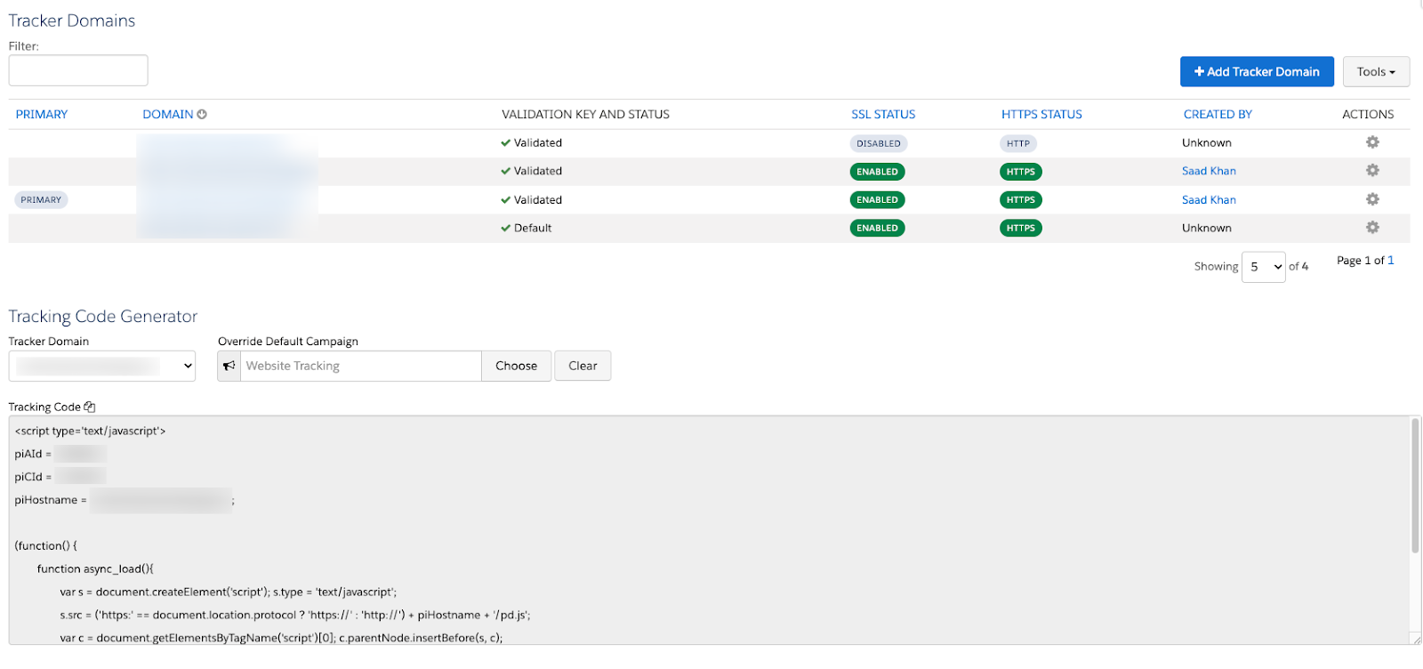
Task: Change the Showing rows-per-page dropdown
Action: tap(1262, 267)
